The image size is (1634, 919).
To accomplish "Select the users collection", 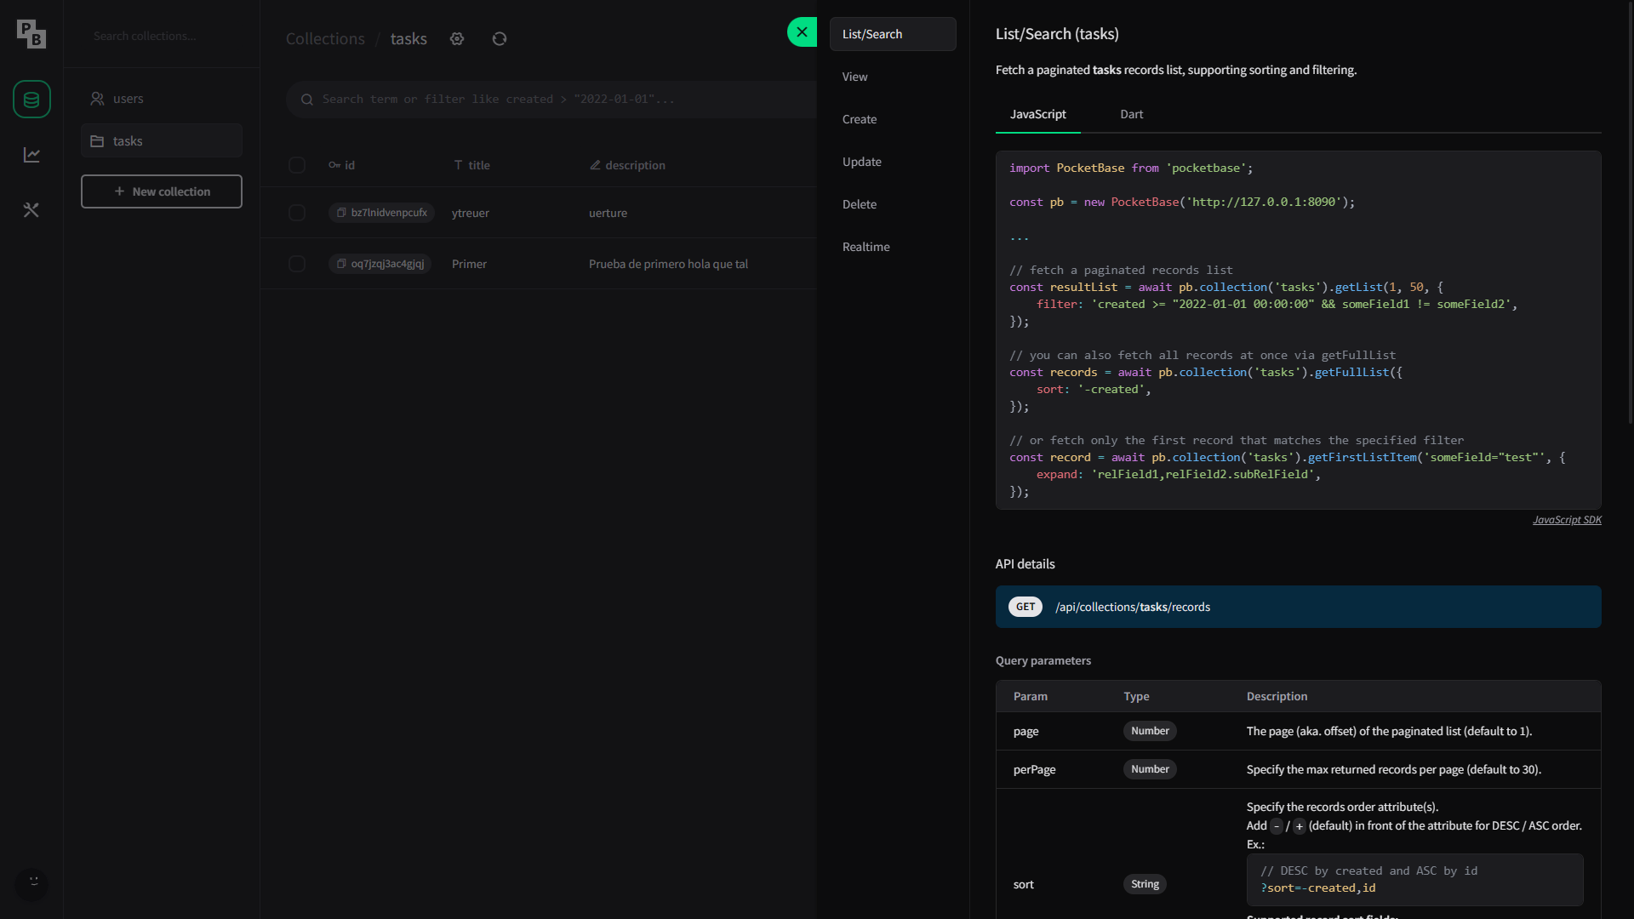I will click(128, 99).
